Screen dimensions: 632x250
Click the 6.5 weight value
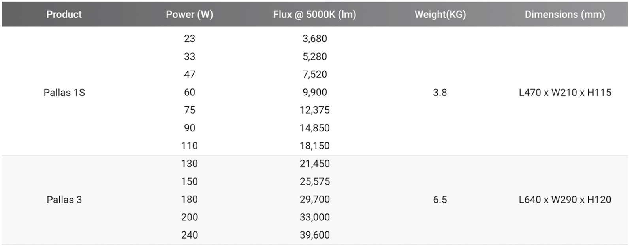point(440,200)
